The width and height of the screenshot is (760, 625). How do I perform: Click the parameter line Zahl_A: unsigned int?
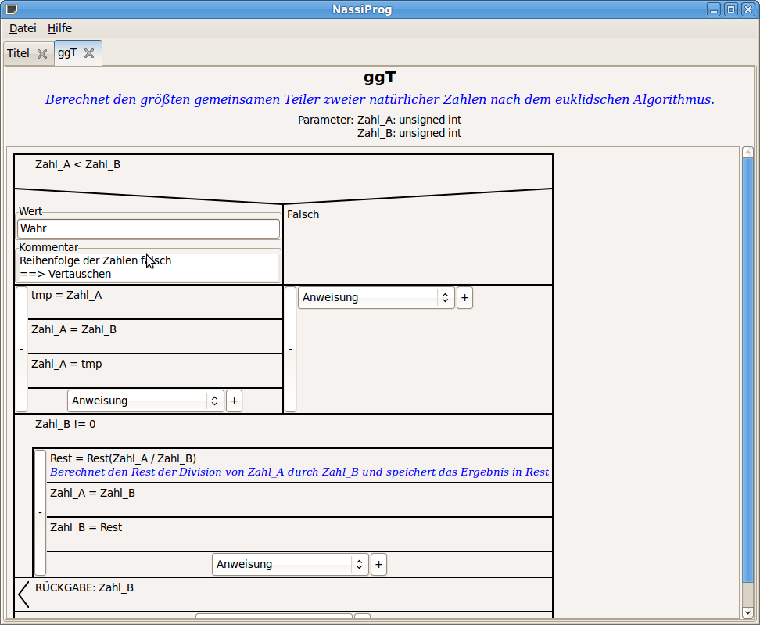click(x=410, y=120)
